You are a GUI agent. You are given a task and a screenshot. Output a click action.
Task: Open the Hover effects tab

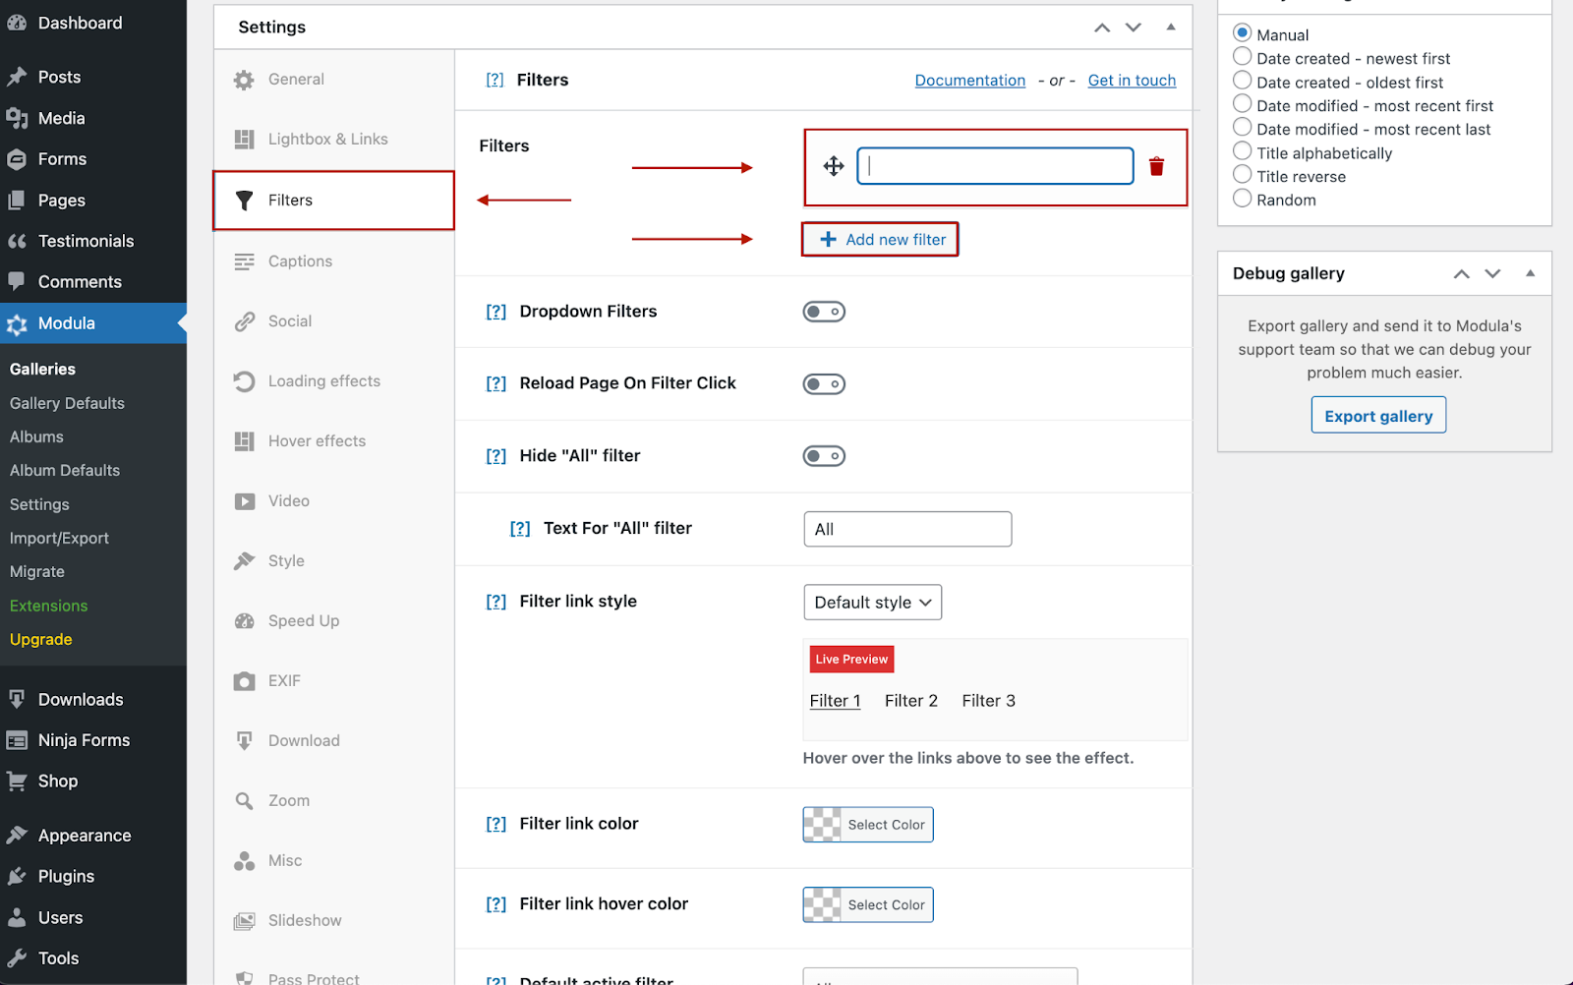tap(334, 441)
